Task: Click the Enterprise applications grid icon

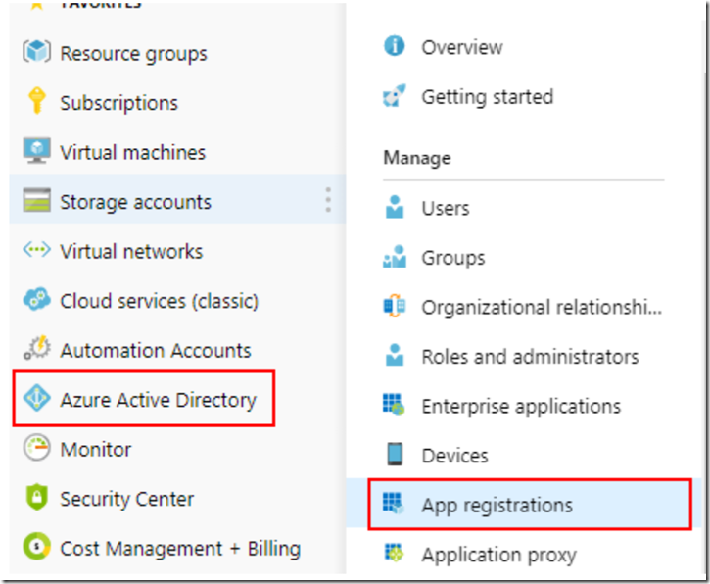Action: 394,405
